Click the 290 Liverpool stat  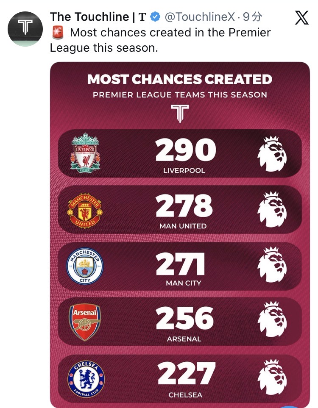point(185,152)
